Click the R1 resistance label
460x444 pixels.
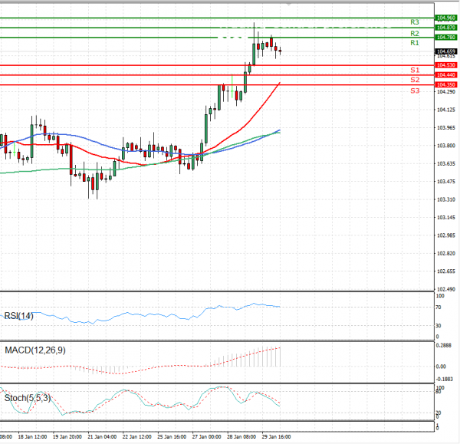pos(414,44)
